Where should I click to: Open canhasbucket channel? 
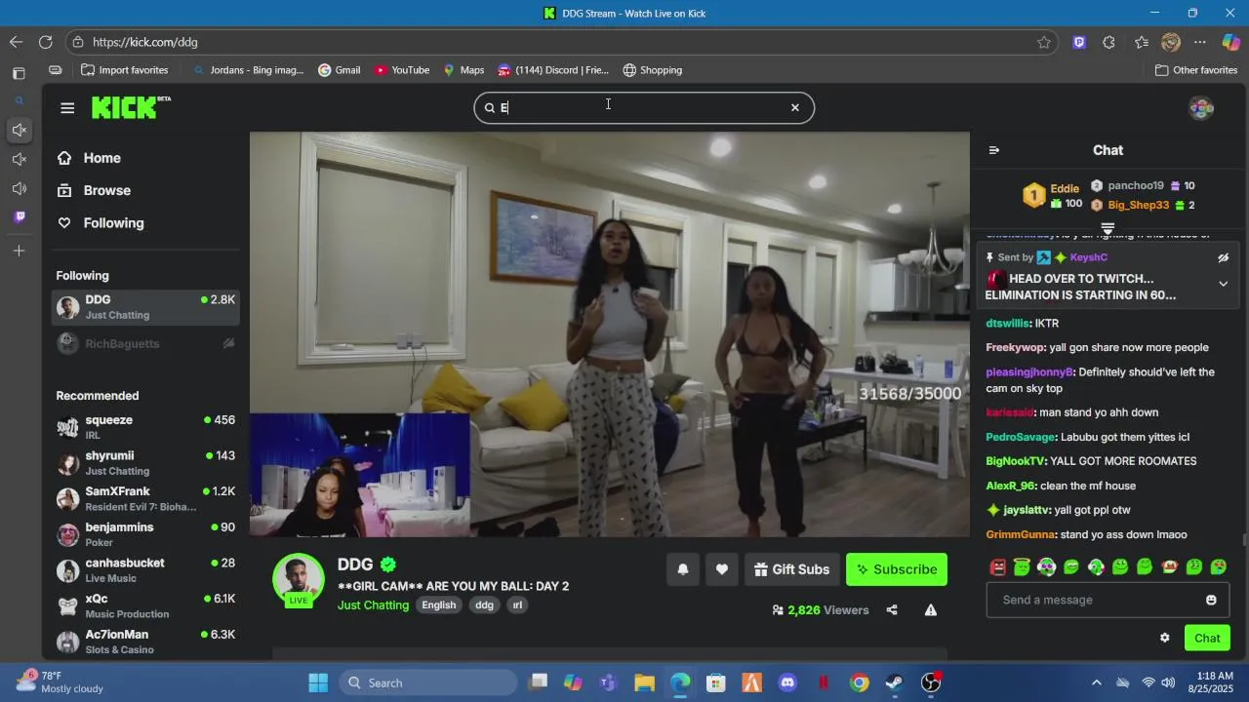click(144, 570)
